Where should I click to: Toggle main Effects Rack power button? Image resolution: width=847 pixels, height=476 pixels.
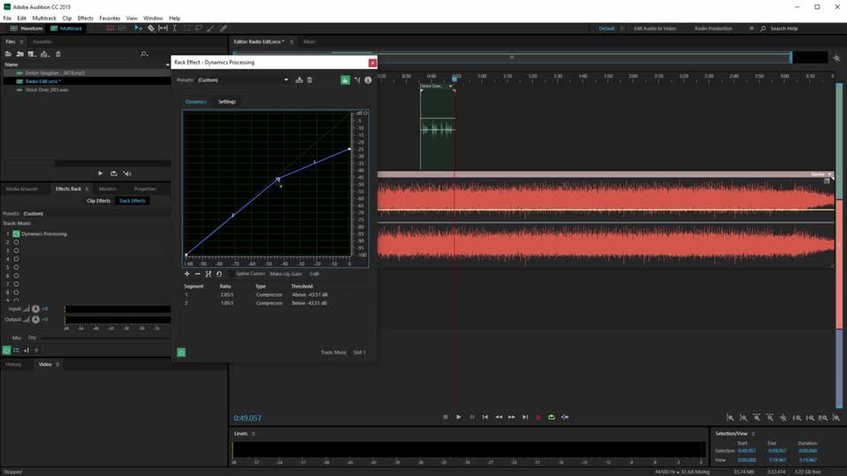(x=7, y=350)
